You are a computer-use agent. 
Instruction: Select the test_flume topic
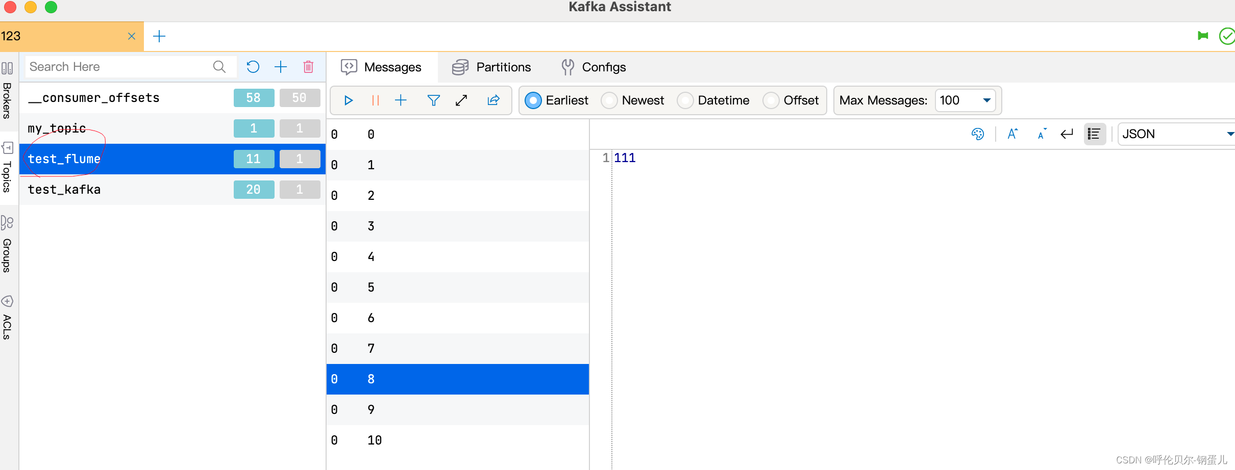[x=172, y=159]
